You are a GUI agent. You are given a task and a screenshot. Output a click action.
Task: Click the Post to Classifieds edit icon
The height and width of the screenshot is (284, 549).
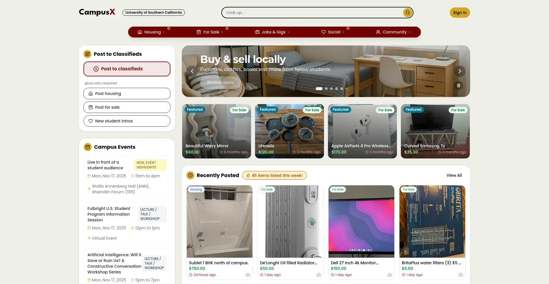[87, 54]
